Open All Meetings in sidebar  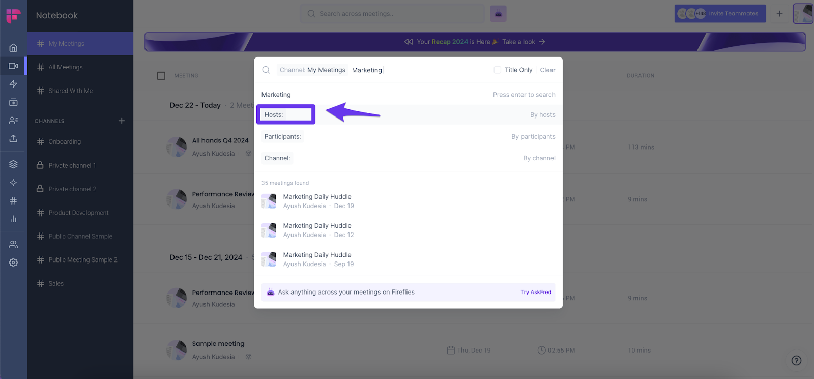pos(66,67)
